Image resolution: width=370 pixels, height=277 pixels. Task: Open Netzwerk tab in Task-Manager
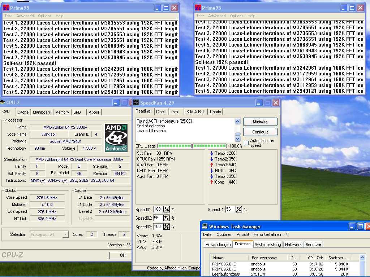tap(293, 245)
